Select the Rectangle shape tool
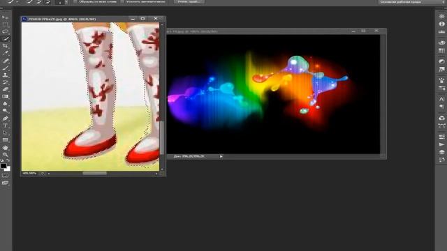The height and width of the screenshot is (251, 447). point(5,139)
